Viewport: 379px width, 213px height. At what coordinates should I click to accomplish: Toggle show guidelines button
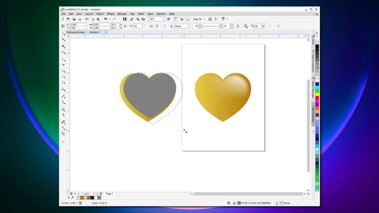click(x=188, y=19)
